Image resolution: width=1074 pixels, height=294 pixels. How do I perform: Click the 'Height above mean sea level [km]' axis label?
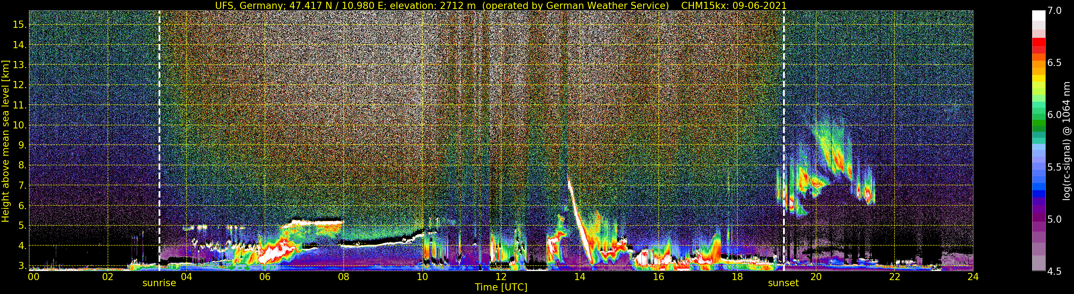point(5,141)
